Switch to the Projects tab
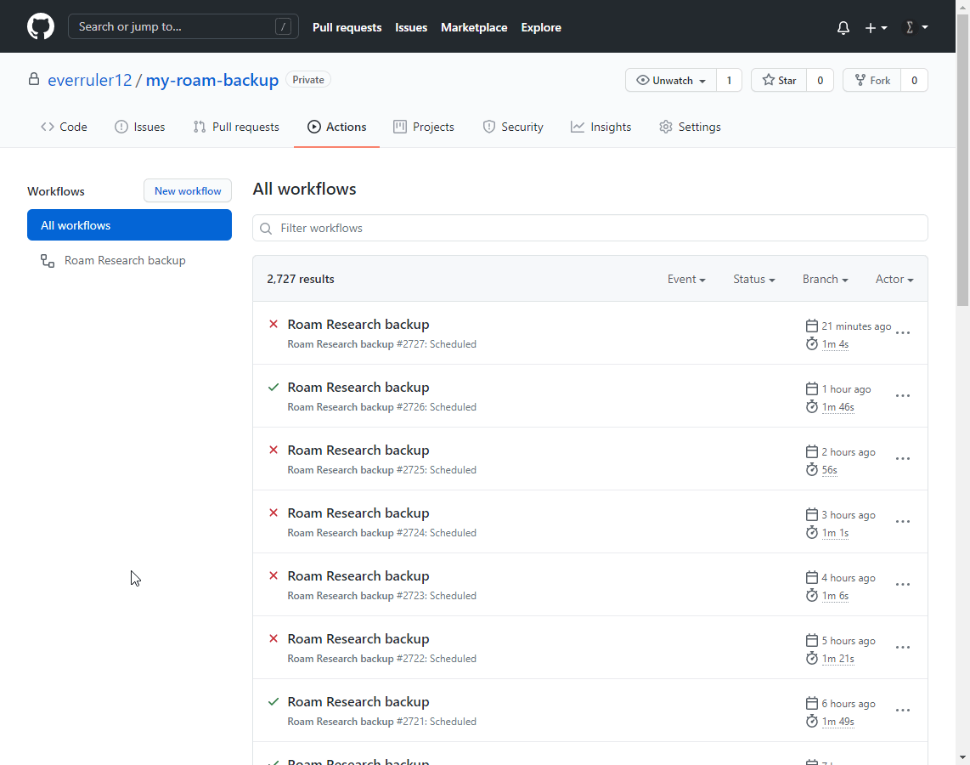This screenshot has height=765, width=970. [x=424, y=127]
